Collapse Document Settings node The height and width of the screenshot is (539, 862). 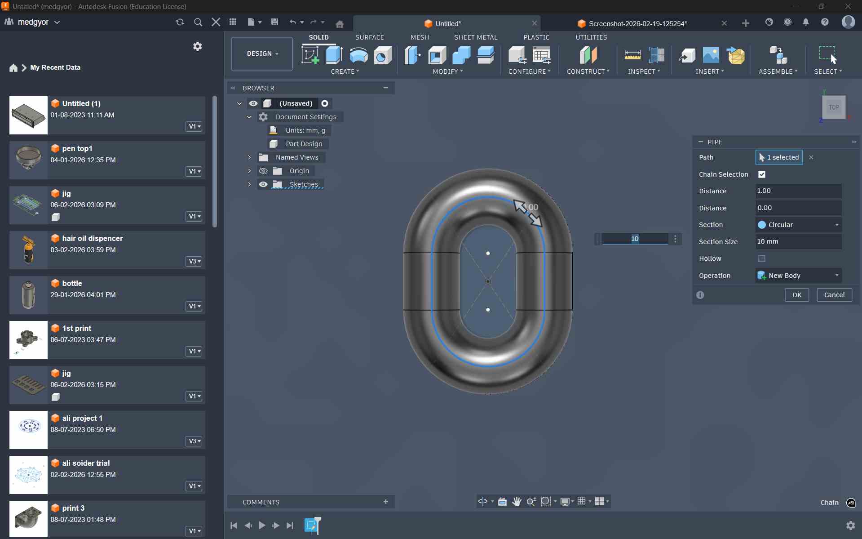[249, 117]
